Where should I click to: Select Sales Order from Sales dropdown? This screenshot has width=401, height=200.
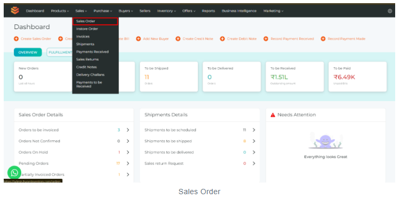95,21
